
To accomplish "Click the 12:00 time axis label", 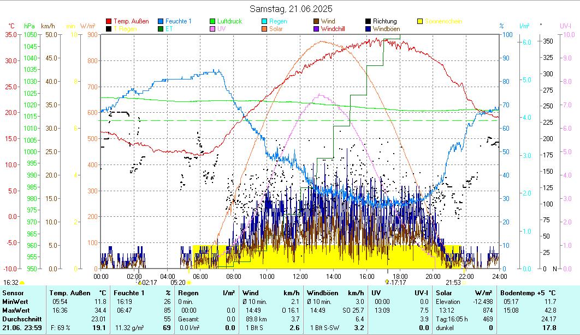I will (x=300, y=276).
